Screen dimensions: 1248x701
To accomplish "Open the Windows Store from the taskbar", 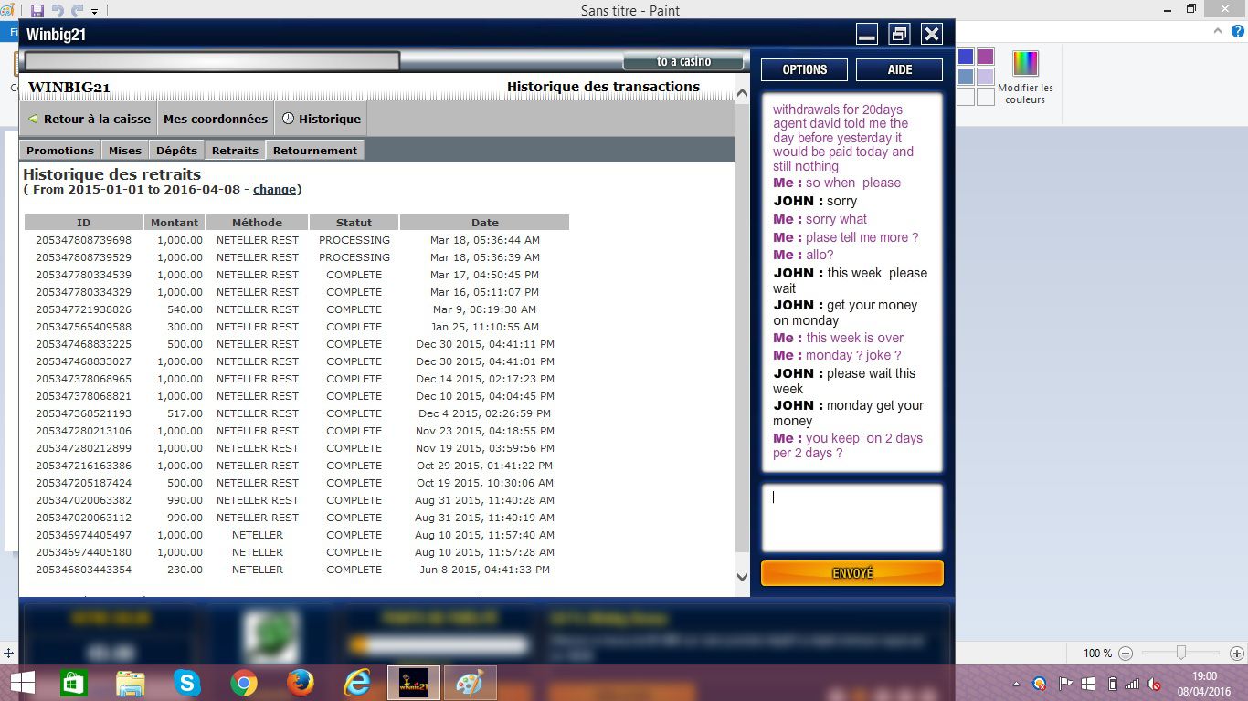I will click(73, 683).
